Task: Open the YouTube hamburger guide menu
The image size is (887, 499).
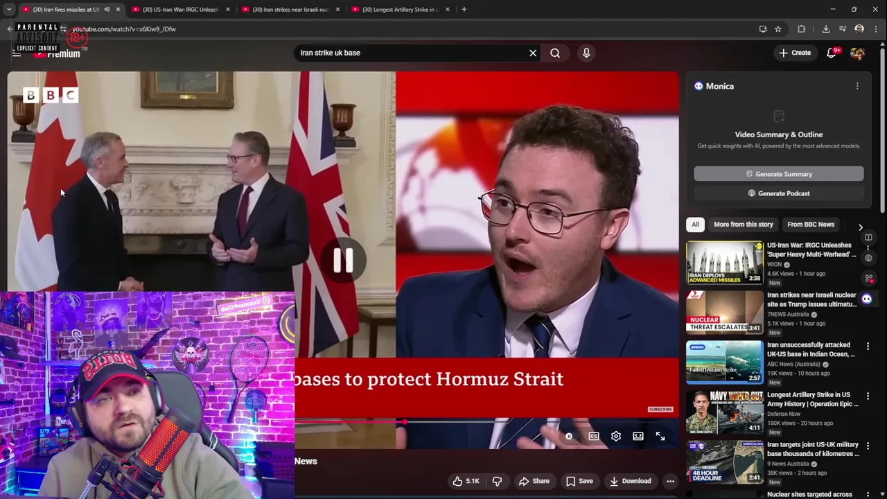Action: (17, 53)
